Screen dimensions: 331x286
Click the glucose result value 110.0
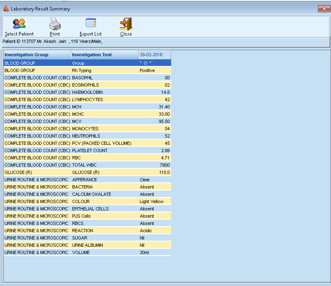(x=164, y=172)
